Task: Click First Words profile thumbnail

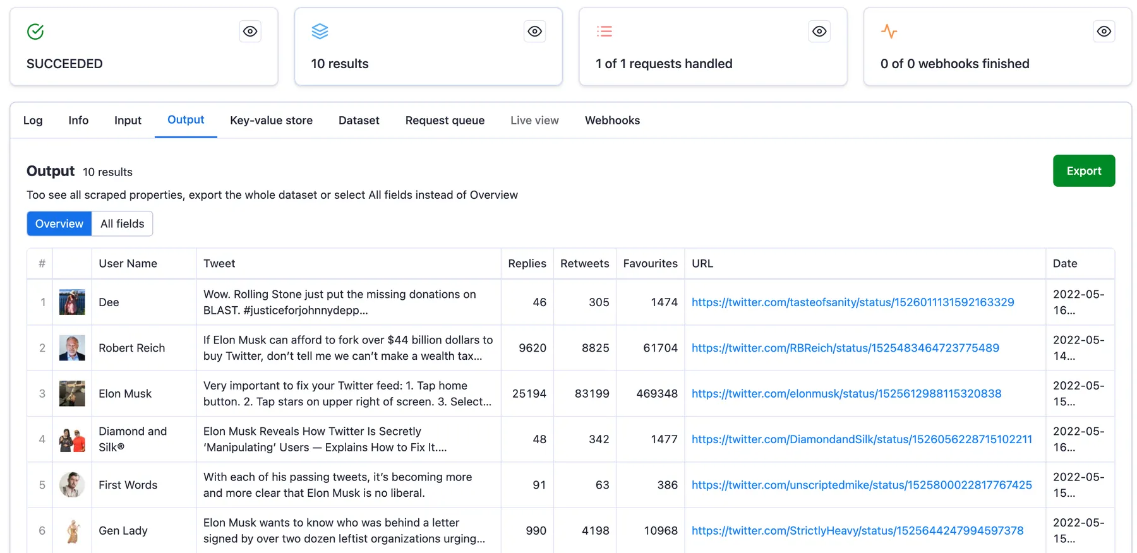Action: [72, 485]
